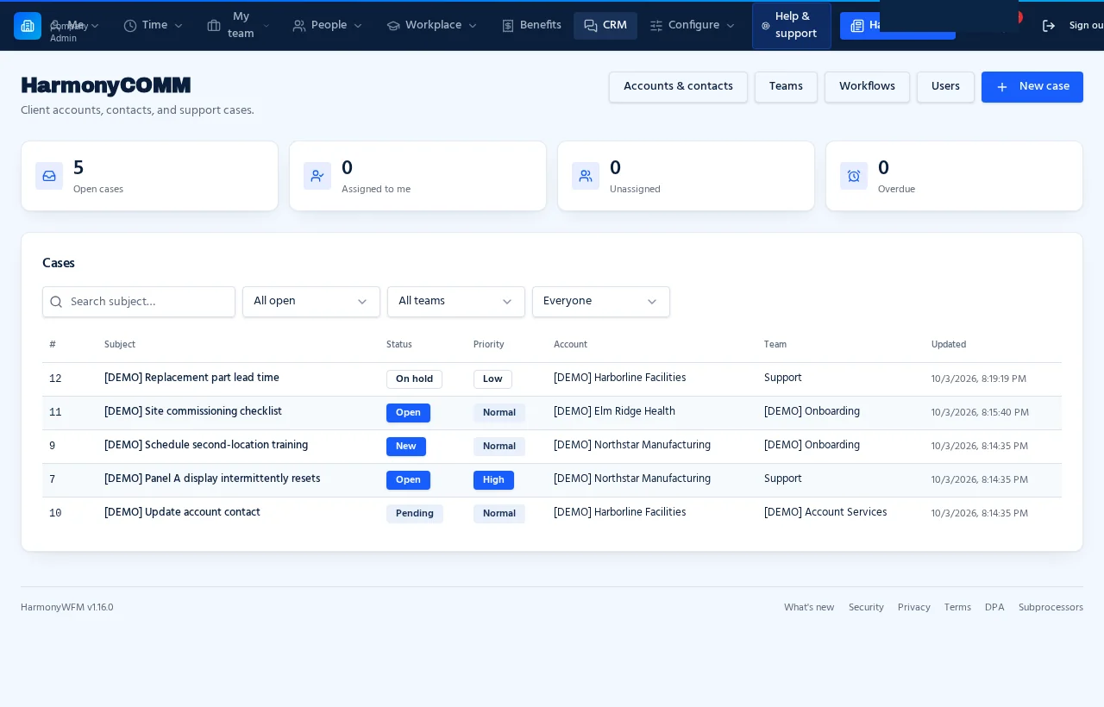Screen dimensions: 1104x707
Task: Expand the My team menu
Action: (239, 26)
